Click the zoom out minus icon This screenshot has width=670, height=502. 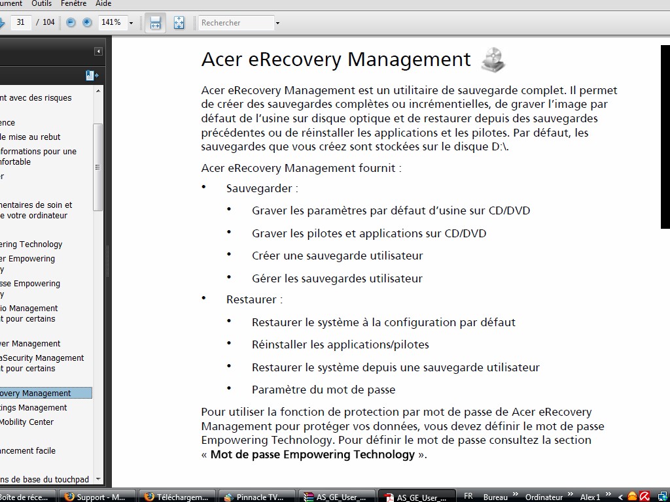71,23
